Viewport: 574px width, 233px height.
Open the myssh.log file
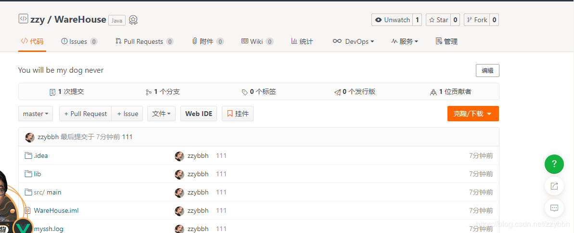coord(48,229)
